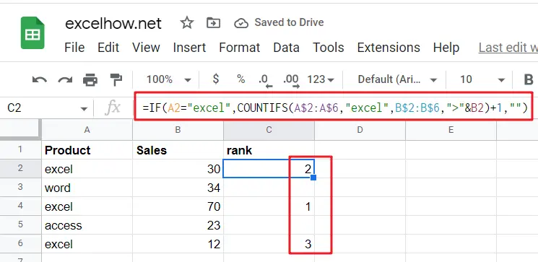Viewport: 538px width, 262px height.
Task: Select the excel cell in row 6
Action: [87, 244]
